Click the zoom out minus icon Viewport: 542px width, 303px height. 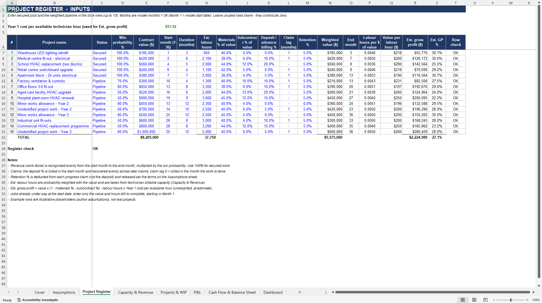pyautogui.click(x=494, y=300)
